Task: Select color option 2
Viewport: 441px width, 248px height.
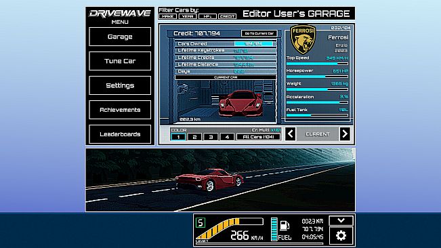Action: [194, 137]
